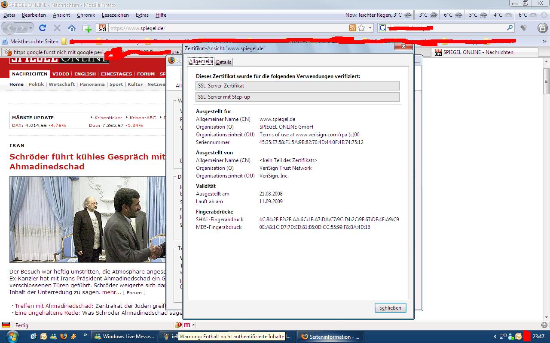Click the Stop loading X icon

click(x=57, y=28)
